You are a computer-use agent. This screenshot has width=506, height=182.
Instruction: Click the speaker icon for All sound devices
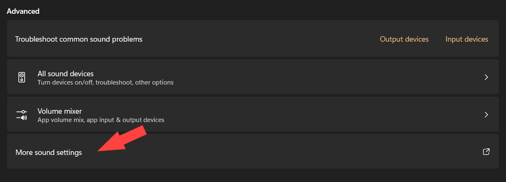(22, 77)
